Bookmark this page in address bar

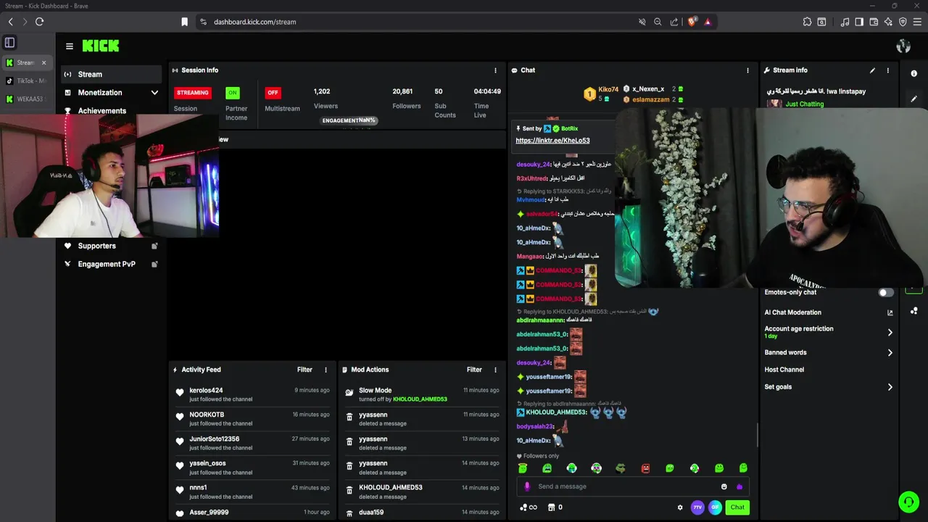(184, 22)
